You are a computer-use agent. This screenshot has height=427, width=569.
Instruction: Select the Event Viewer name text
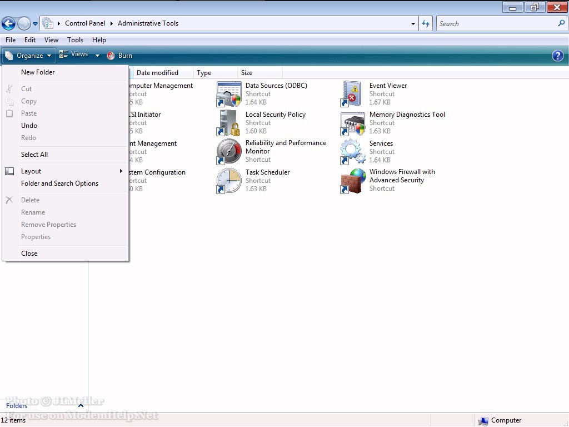click(388, 85)
